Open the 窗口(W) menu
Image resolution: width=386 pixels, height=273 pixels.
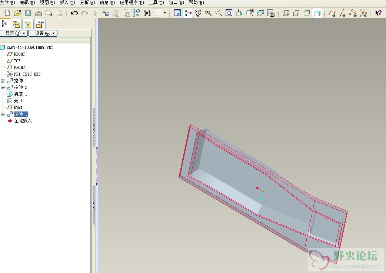click(x=176, y=3)
